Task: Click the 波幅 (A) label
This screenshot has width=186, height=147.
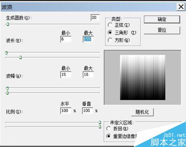Action: [15, 76]
